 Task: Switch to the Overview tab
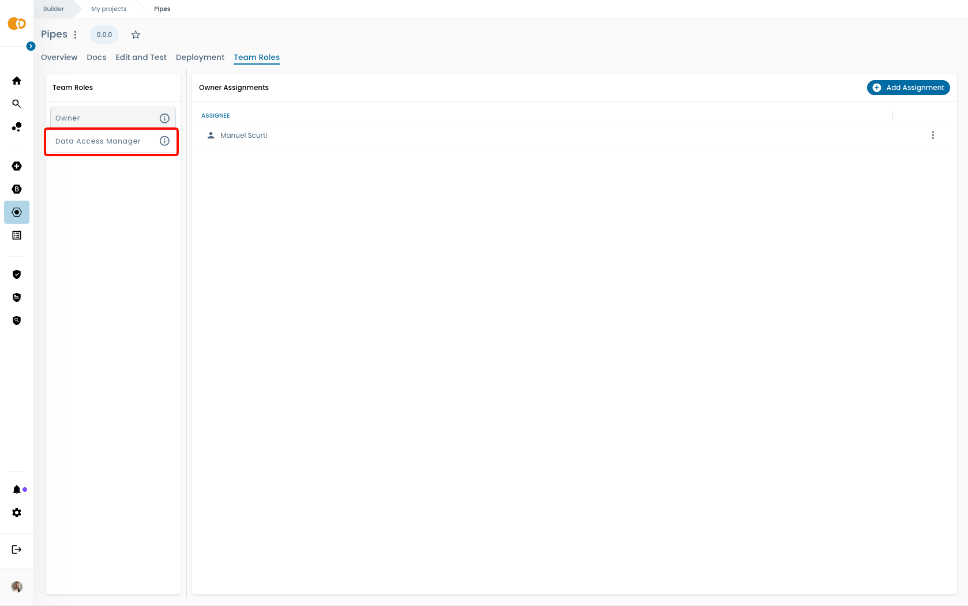click(59, 57)
